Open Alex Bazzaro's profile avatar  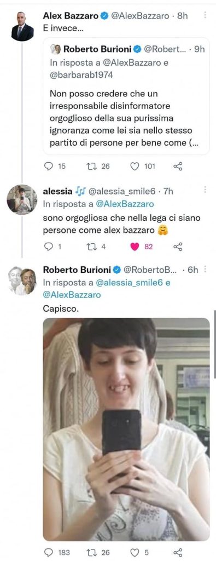tap(22, 26)
